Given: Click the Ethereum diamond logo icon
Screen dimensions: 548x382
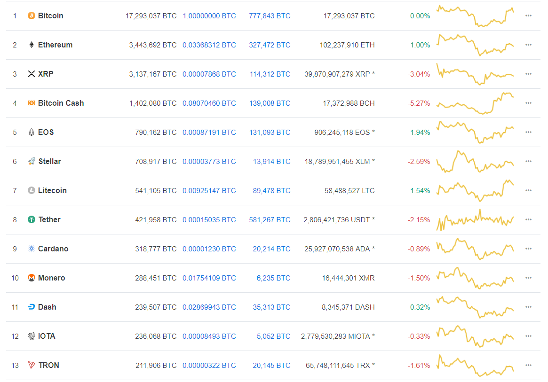Looking at the screenshot, I should (32, 45).
